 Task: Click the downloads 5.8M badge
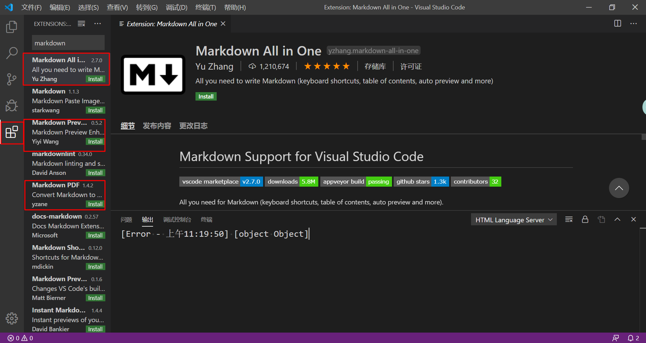tap(291, 182)
